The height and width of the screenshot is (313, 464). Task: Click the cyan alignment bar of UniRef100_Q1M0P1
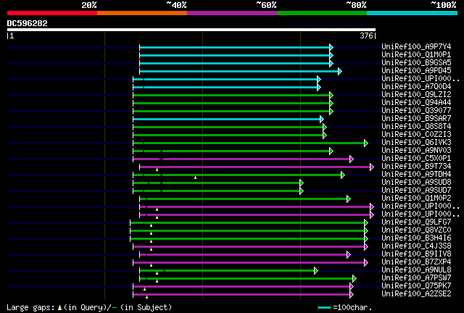click(234, 55)
